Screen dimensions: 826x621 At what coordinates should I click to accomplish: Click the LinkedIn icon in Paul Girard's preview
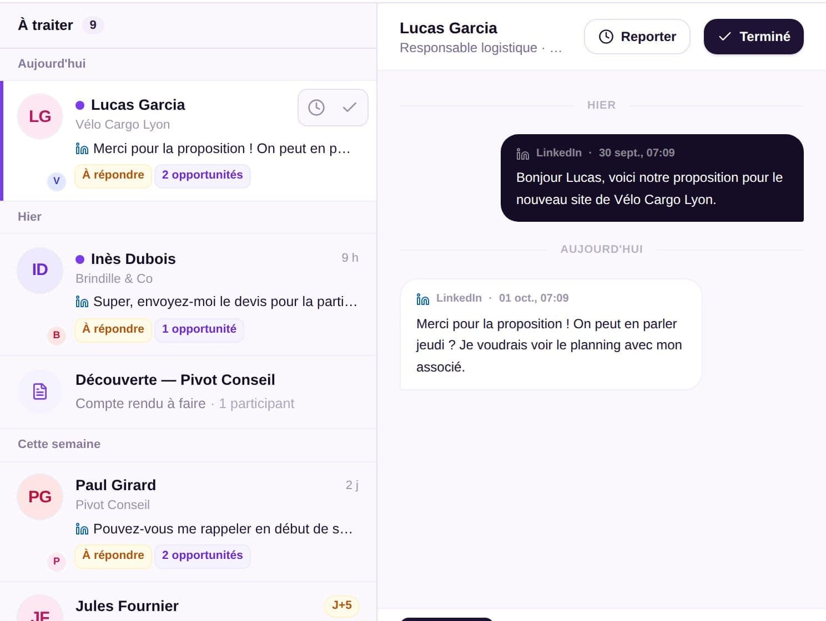pyautogui.click(x=82, y=529)
